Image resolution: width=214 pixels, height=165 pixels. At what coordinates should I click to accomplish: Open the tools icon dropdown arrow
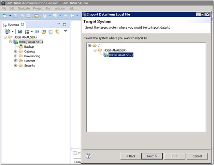32,32
